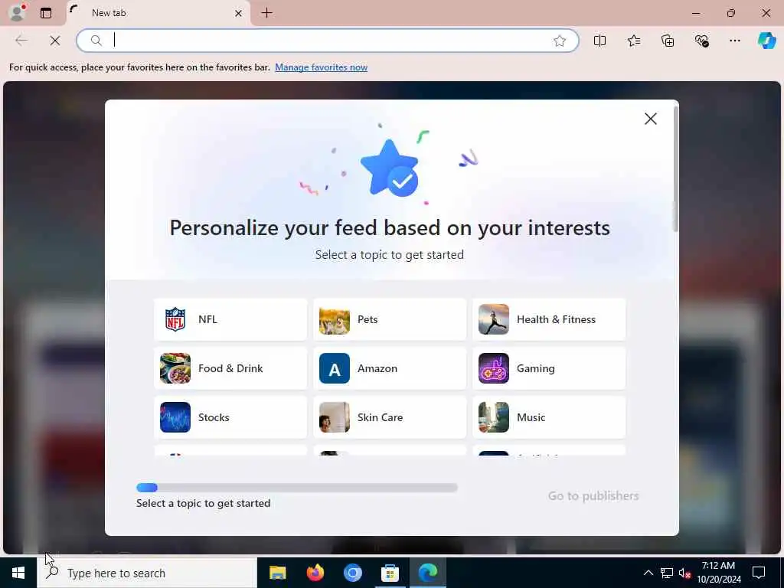This screenshot has height=588, width=784.
Task: Open Settings and more ellipsis menu
Action: coord(734,41)
